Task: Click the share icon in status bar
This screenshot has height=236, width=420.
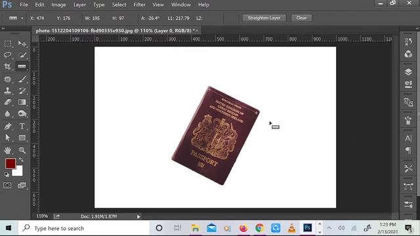Action: point(56,216)
